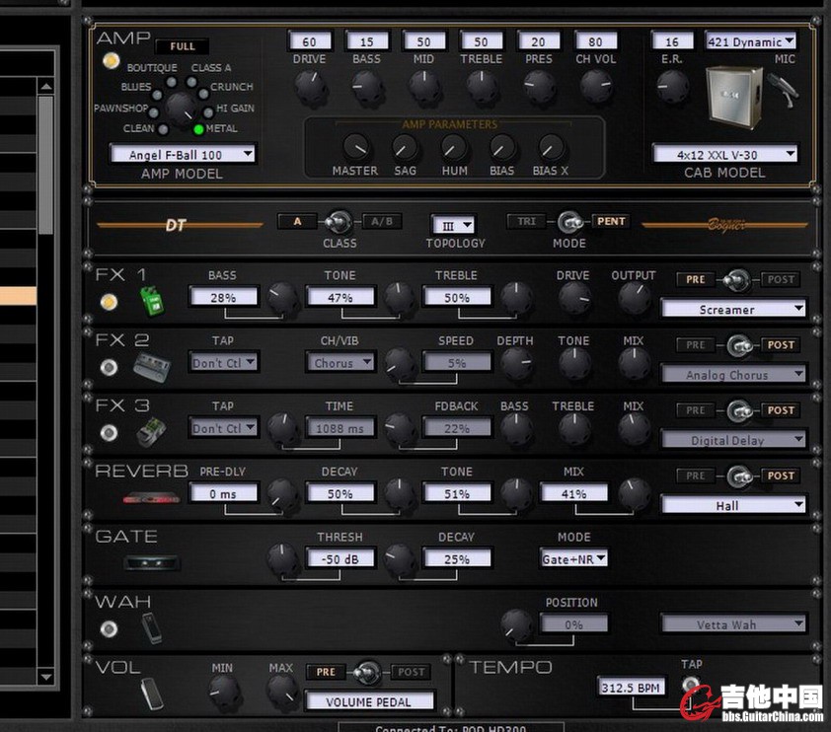Click the Screamer green pedal icon in FX 1
Viewport: 831px width, 732px height.
[x=152, y=302]
